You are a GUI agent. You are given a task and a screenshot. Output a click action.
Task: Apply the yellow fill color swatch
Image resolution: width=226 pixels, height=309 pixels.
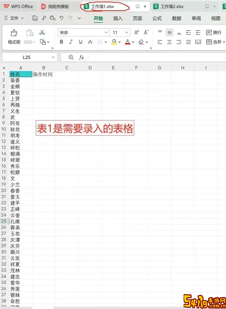click(x=114, y=42)
